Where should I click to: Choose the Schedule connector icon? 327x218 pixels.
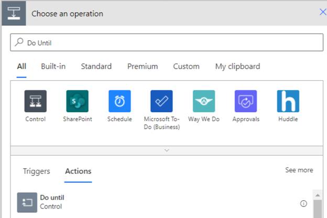pyautogui.click(x=119, y=101)
